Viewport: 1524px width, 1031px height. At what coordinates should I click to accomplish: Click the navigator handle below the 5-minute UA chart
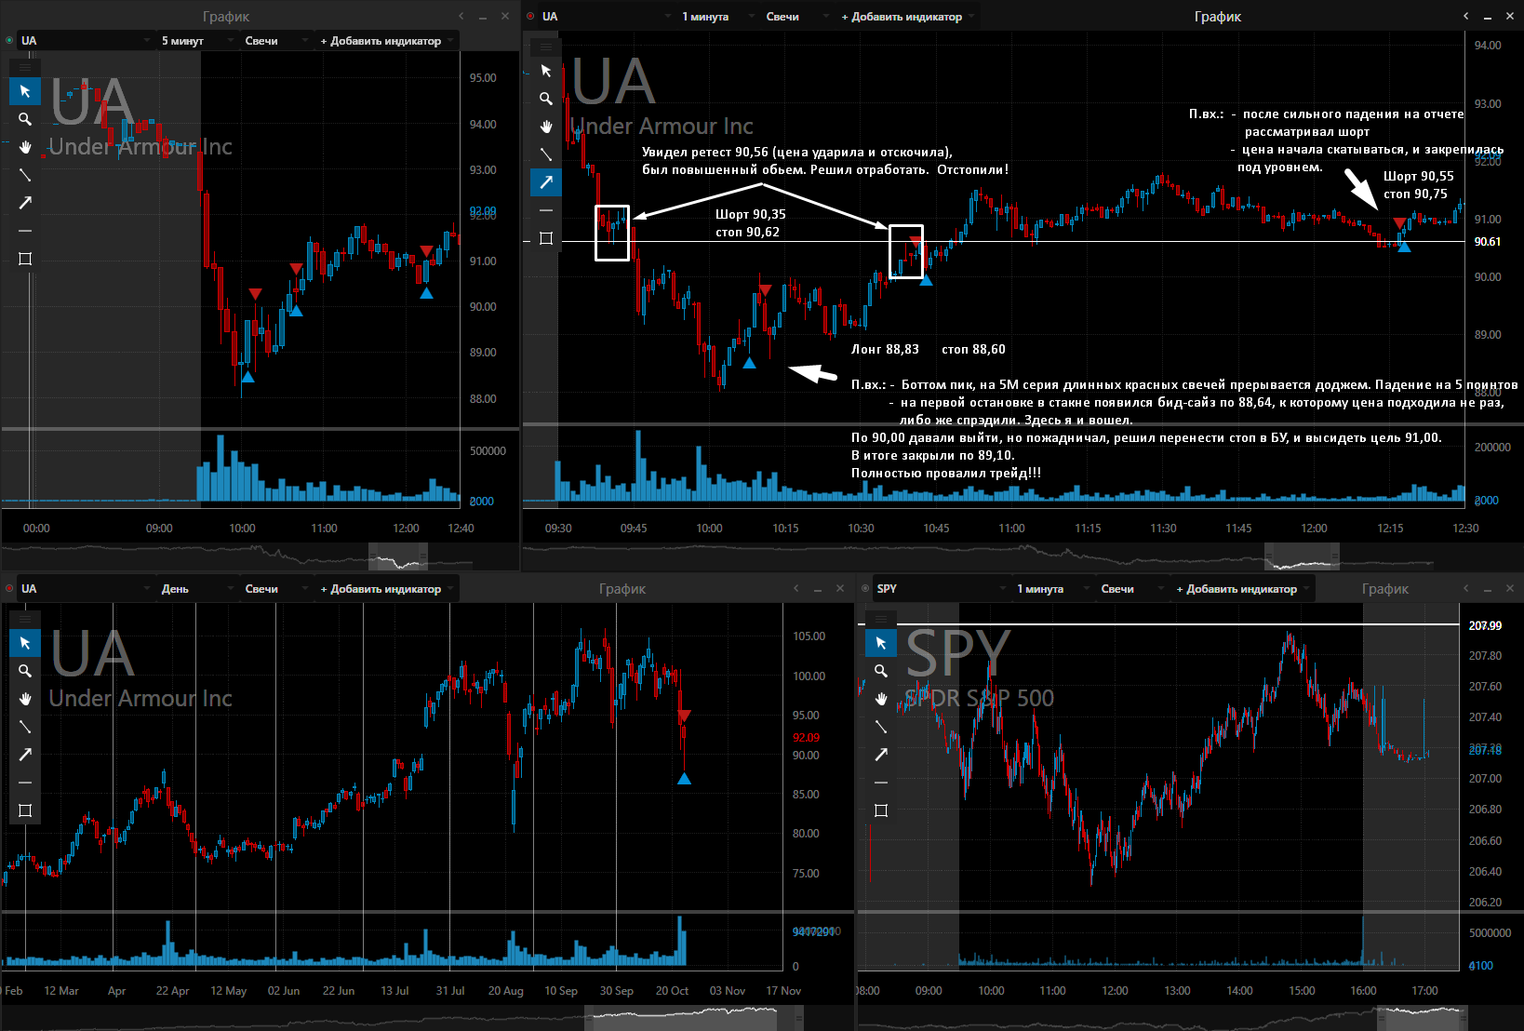click(398, 556)
